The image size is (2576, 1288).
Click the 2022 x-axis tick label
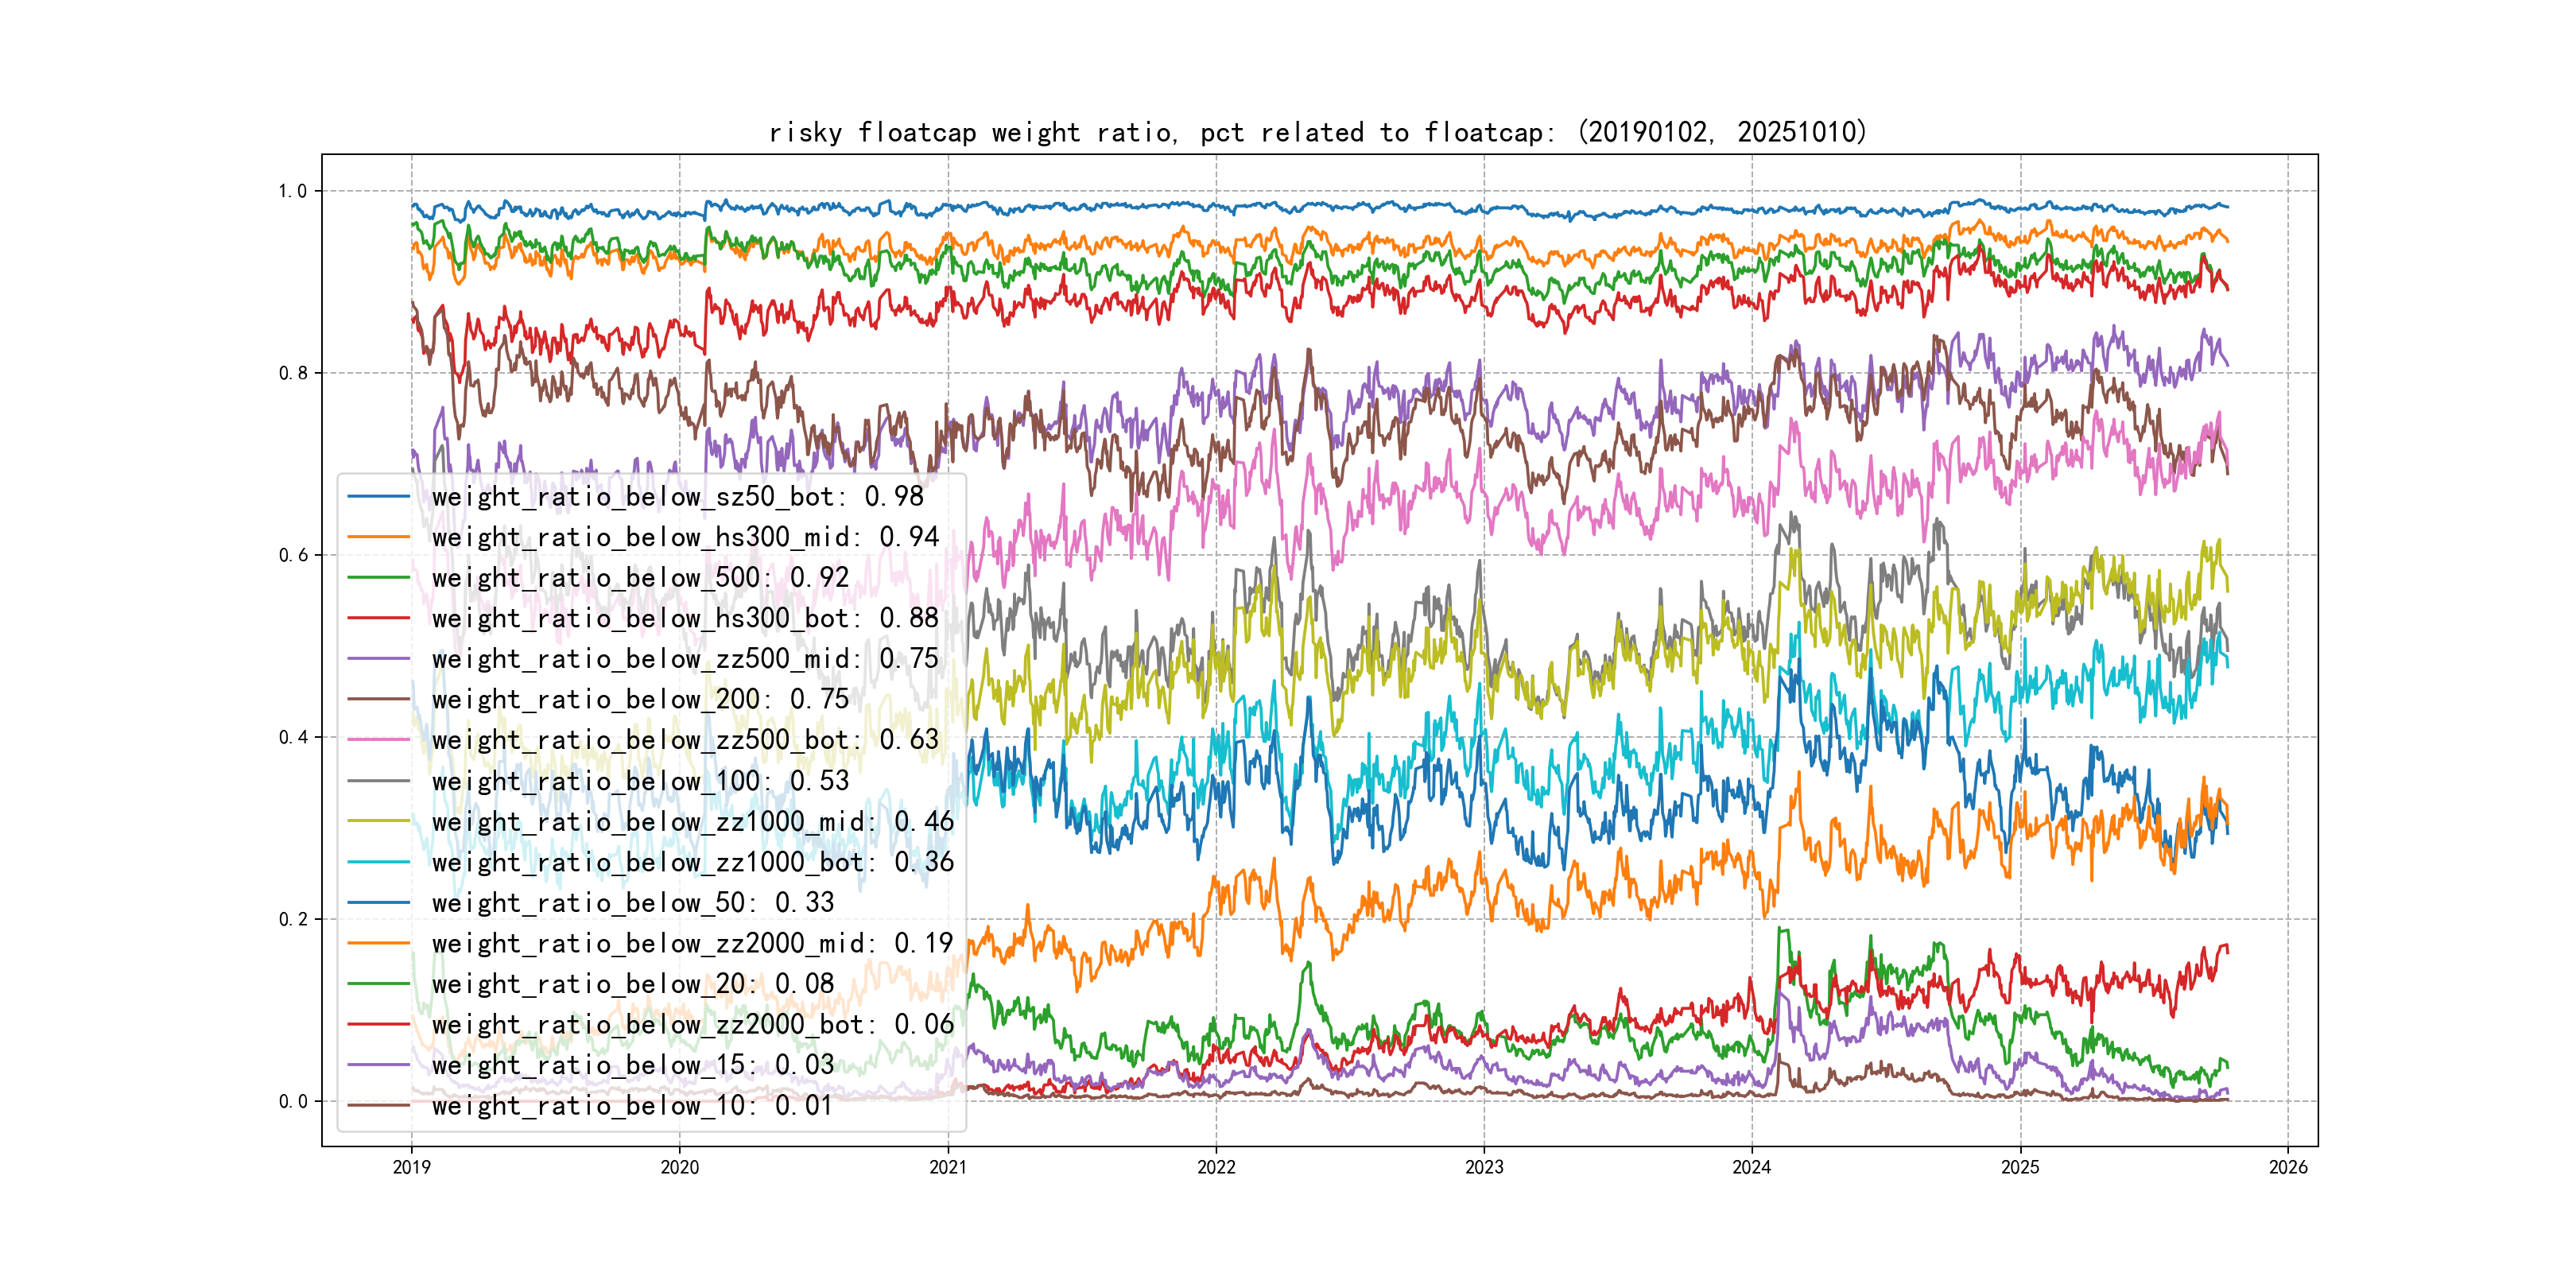pyautogui.click(x=1216, y=1167)
